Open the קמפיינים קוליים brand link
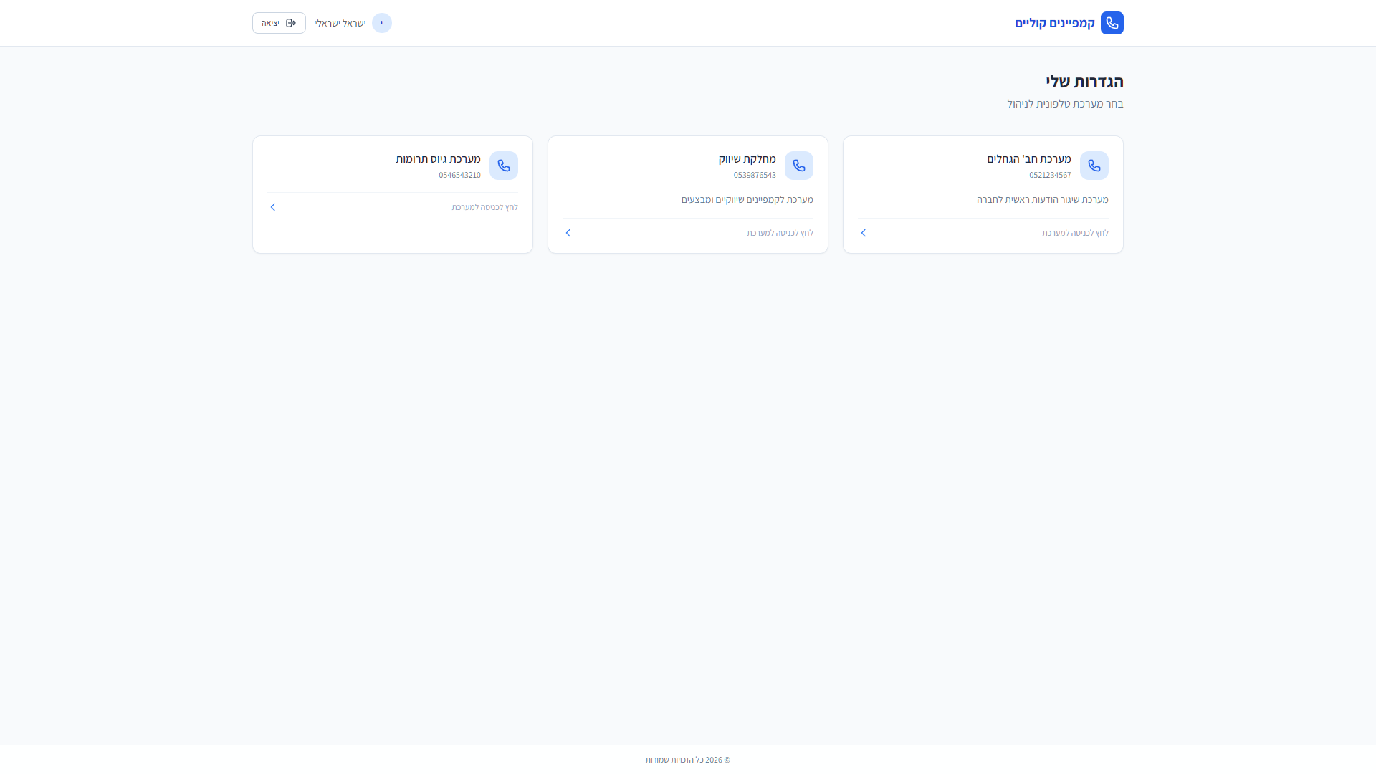Screen dimensions: 1376x774 [1055, 23]
